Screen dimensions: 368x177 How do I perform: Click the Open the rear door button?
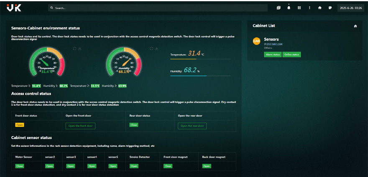pos(192,126)
